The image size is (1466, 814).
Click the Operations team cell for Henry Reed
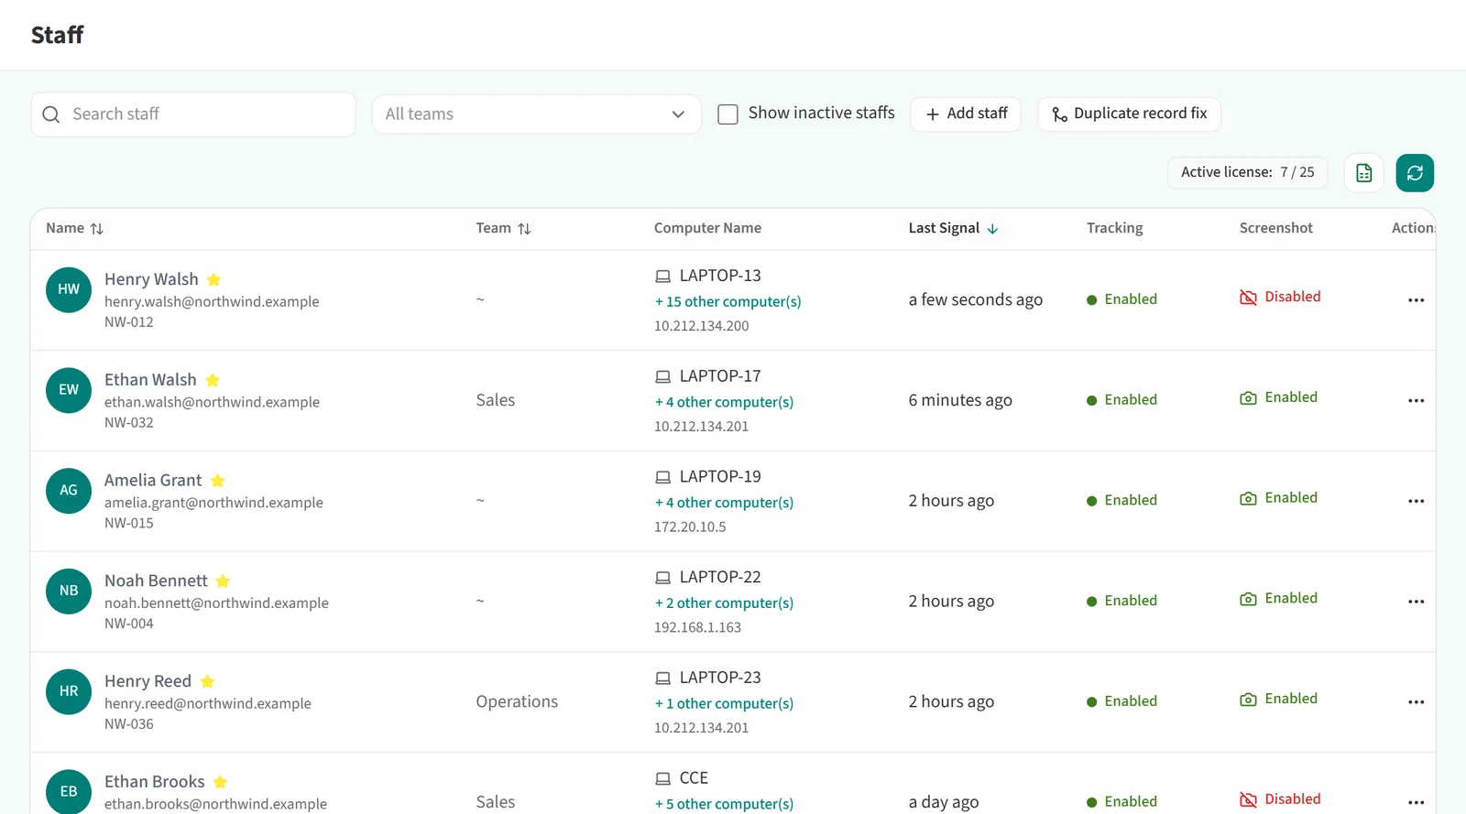pyautogui.click(x=517, y=702)
